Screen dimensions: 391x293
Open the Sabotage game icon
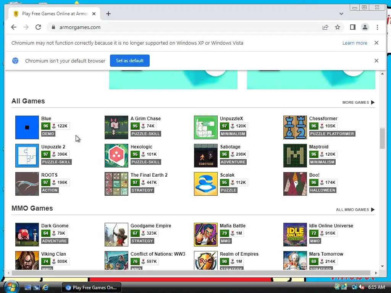tap(206, 156)
